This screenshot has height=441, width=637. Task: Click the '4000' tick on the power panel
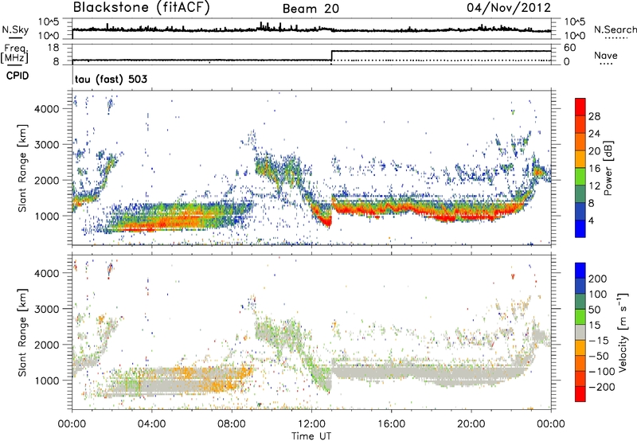point(47,109)
